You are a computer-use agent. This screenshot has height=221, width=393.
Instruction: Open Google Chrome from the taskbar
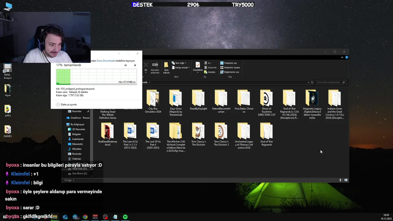pos(85,217)
